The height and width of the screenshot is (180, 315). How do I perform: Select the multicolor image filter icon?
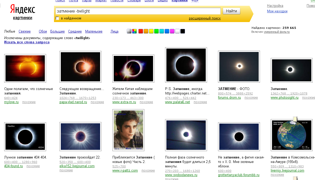point(134,31)
